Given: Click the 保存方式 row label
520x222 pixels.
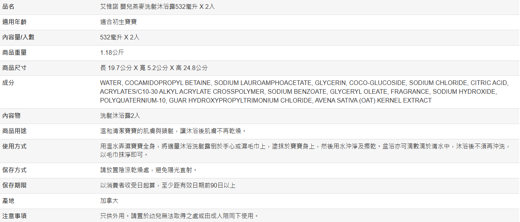Looking at the screenshot, I should pos(15,170).
